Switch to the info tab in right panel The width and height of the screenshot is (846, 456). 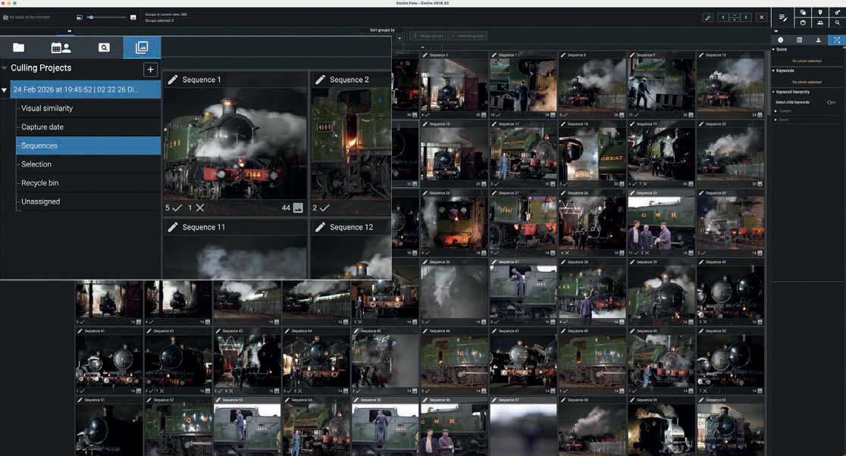pos(780,40)
